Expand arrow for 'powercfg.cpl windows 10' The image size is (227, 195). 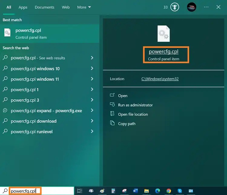(92, 68)
